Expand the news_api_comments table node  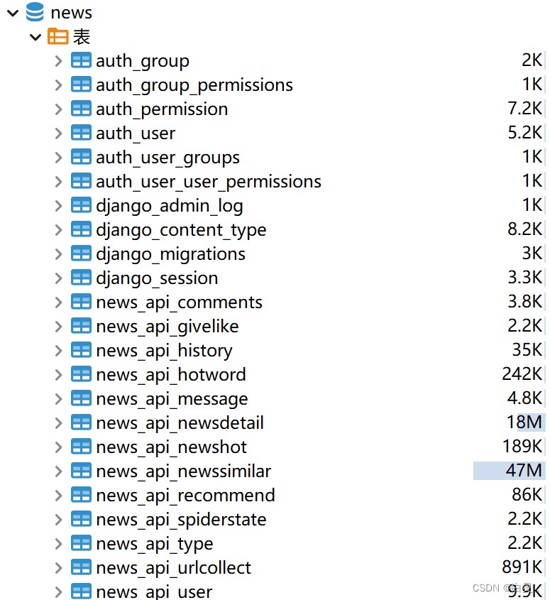pyautogui.click(x=58, y=302)
